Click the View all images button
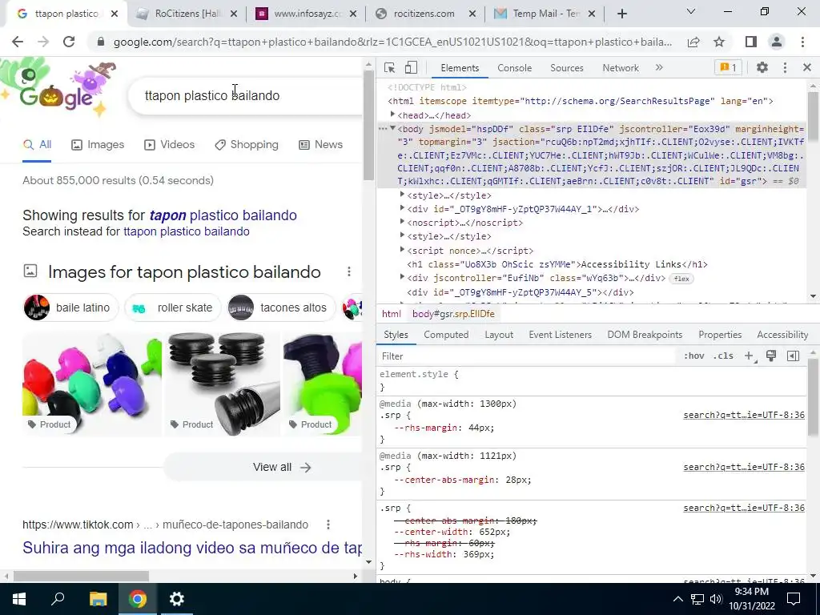This screenshot has width=820, height=615. point(263,467)
